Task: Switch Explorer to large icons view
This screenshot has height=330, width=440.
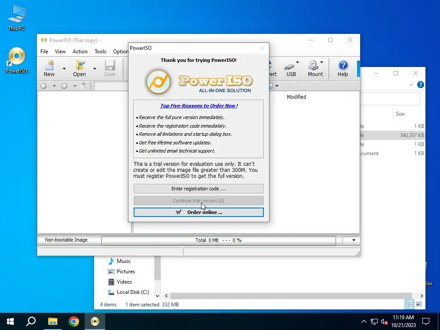Action: (419, 305)
